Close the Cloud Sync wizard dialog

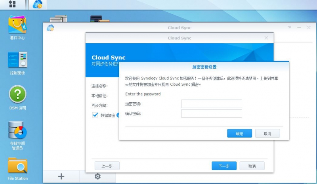[266, 38]
